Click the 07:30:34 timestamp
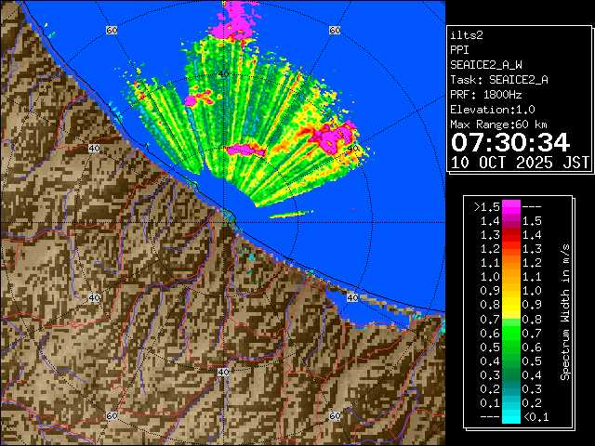Screen dimensions: 595x446 click(x=509, y=142)
